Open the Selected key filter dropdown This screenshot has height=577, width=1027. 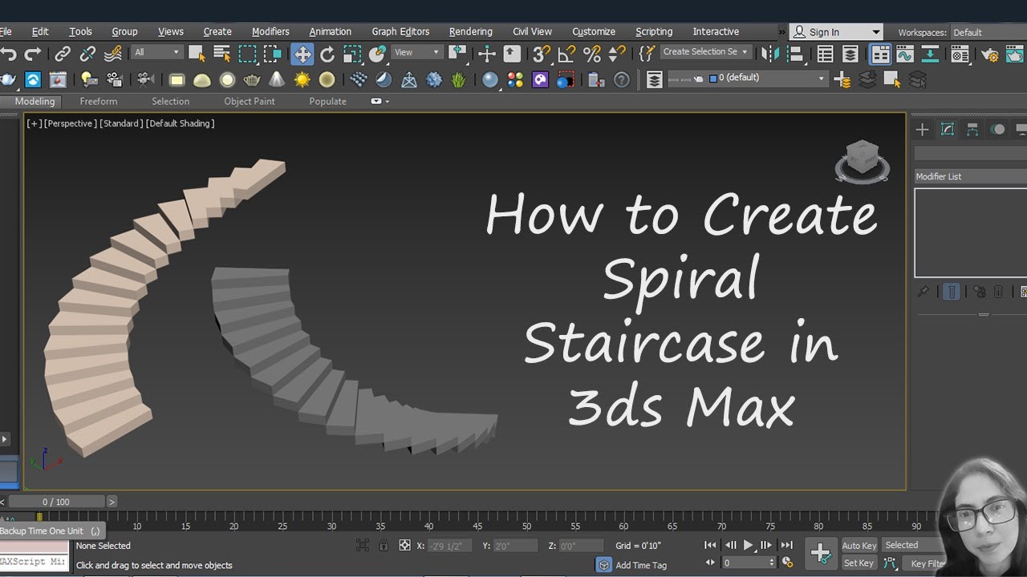pyautogui.click(x=913, y=545)
